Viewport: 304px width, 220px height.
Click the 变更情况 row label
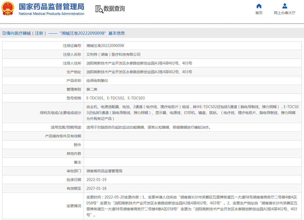pos(74,206)
